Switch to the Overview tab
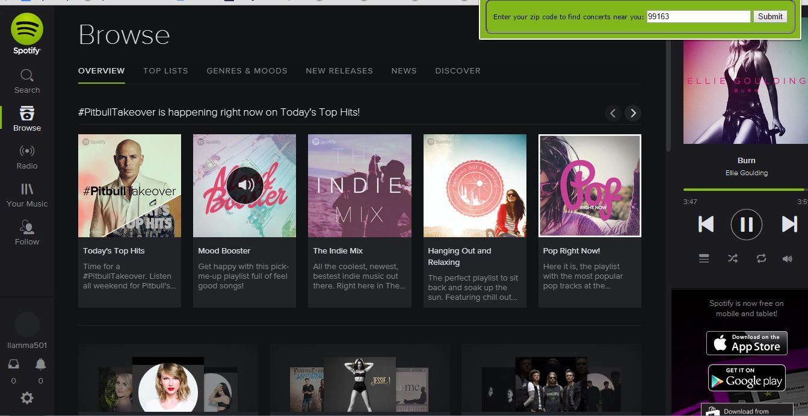The height and width of the screenshot is (416, 808). click(x=101, y=70)
